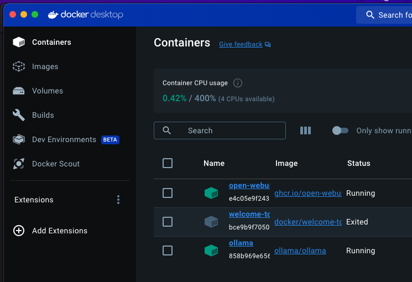Sort by the Image column header
The width and height of the screenshot is (412, 282).
tap(286, 164)
